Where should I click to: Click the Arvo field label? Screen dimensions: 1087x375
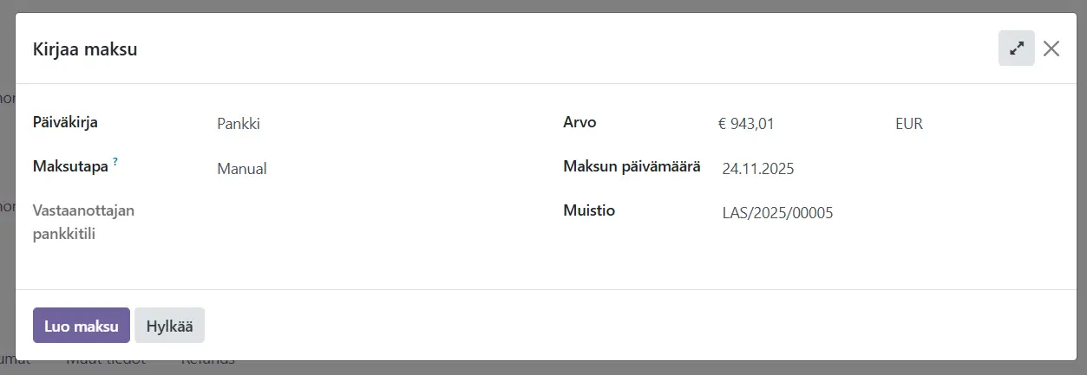580,122
